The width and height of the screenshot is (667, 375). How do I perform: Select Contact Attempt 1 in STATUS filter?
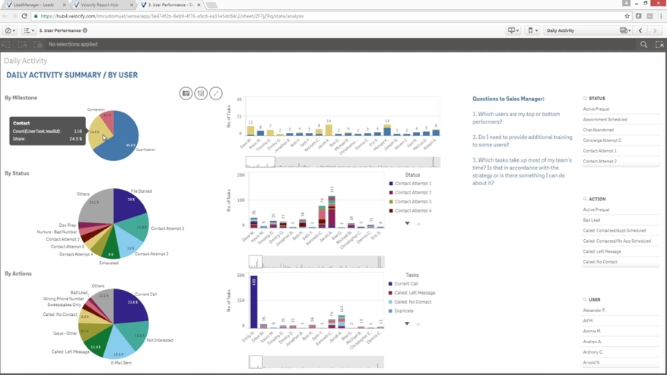[x=620, y=151]
